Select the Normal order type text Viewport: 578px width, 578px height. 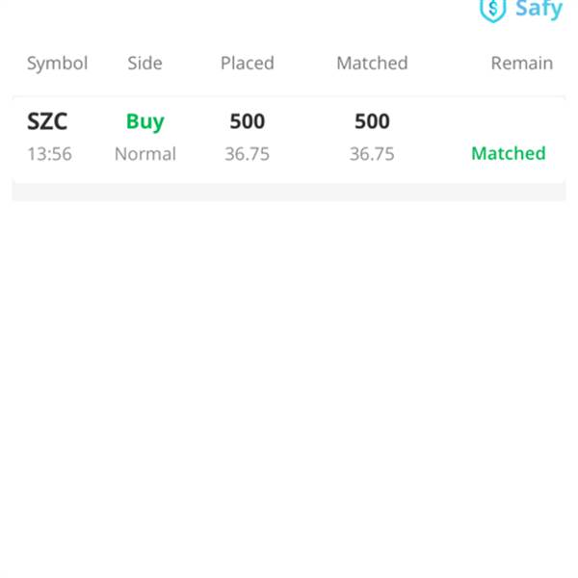click(145, 154)
